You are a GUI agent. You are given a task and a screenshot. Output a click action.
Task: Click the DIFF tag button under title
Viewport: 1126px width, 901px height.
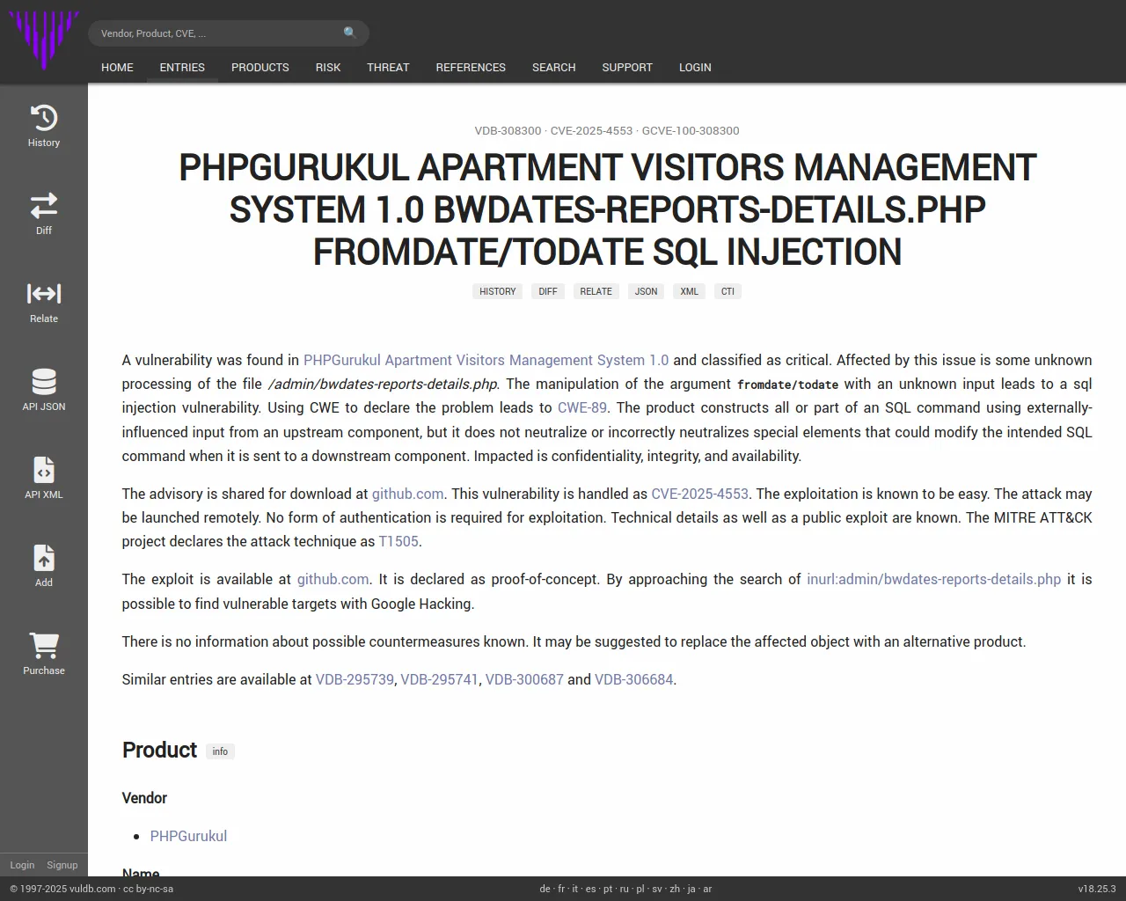point(548,291)
